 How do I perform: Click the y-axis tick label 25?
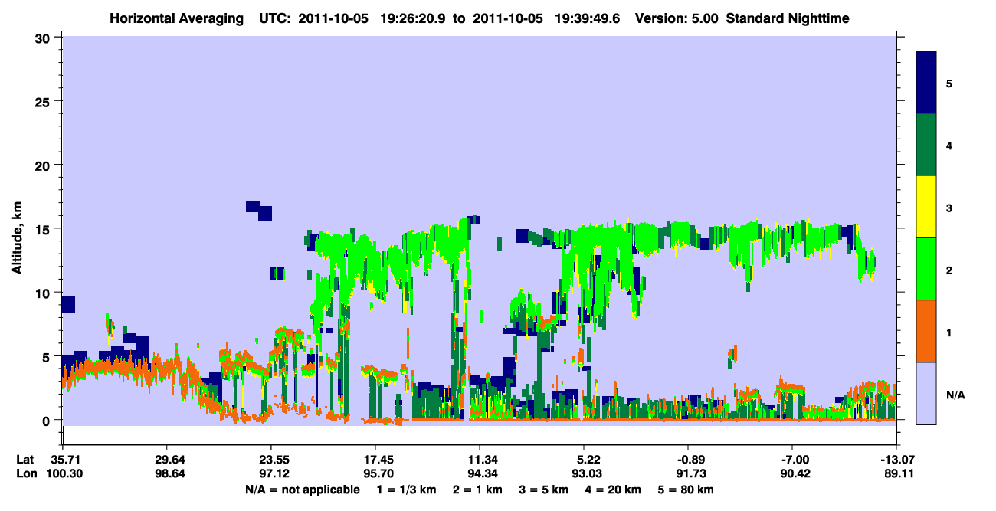click(x=44, y=101)
